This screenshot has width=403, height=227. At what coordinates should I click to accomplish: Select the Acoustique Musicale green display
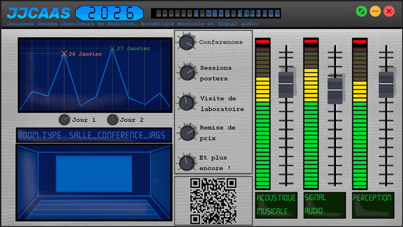(x=276, y=205)
